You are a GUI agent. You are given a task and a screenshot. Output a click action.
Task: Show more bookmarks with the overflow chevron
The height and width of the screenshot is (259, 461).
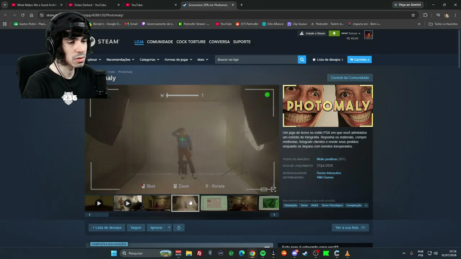click(419, 24)
